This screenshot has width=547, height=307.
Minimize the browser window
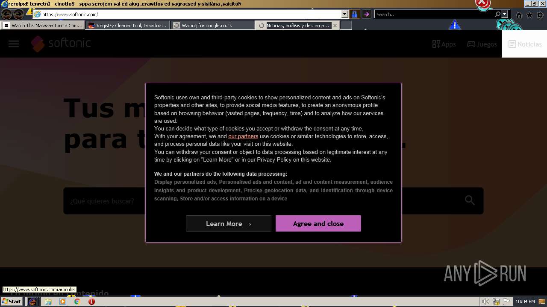[528, 4]
